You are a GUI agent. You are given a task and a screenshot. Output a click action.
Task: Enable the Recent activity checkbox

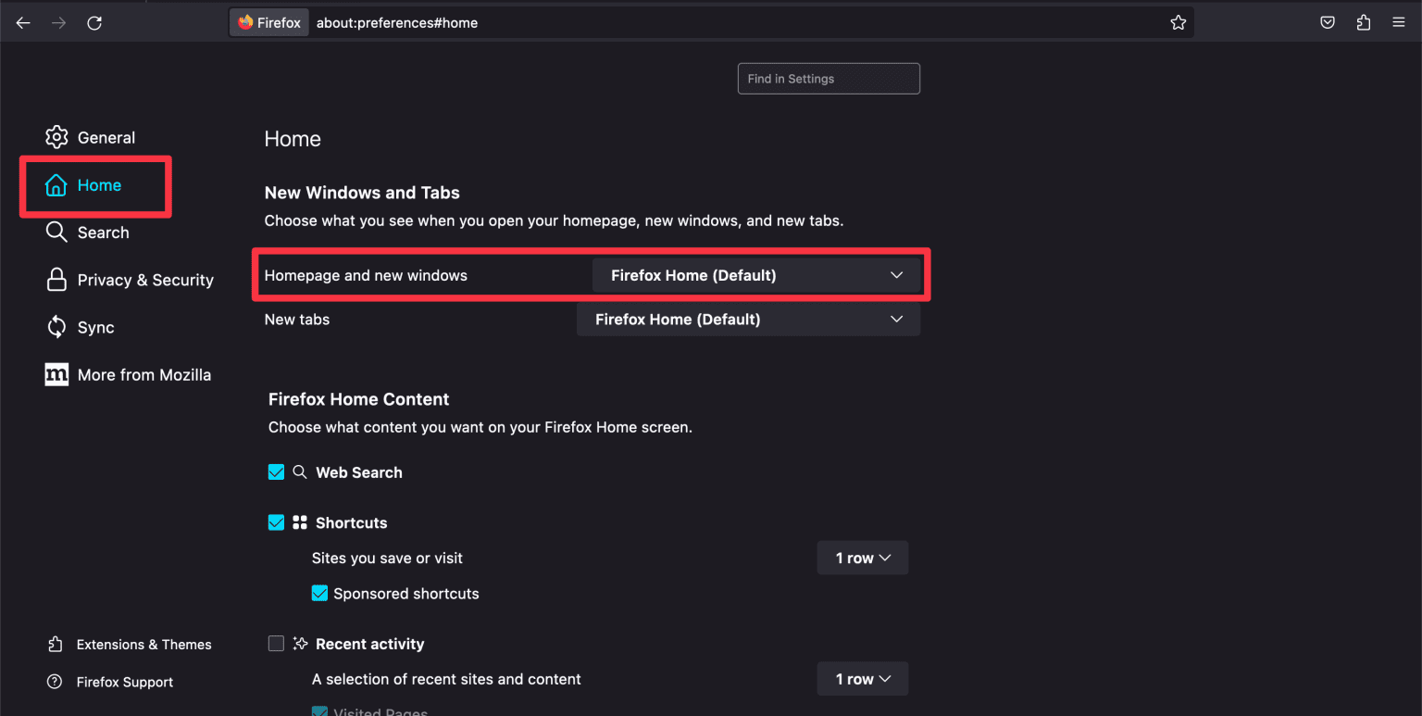[x=276, y=643]
